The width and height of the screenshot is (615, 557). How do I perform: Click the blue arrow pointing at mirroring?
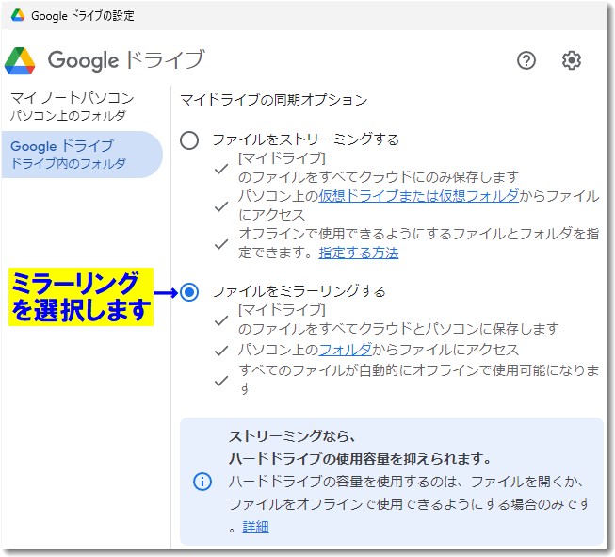click(166, 293)
